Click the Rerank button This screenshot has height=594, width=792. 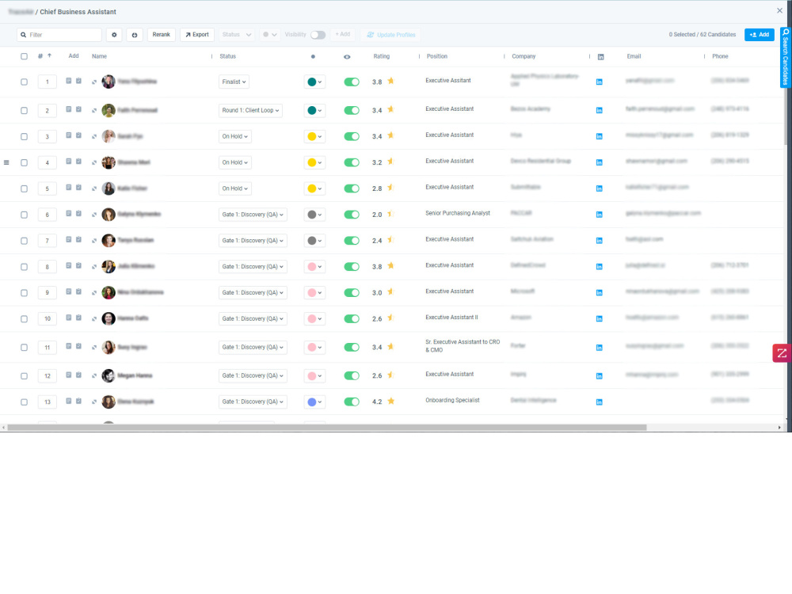(x=161, y=35)
